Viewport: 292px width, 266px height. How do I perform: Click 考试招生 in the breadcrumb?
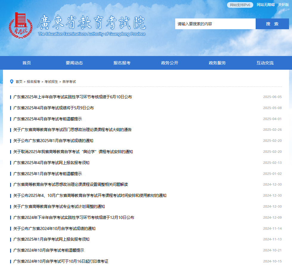[51, 82]
